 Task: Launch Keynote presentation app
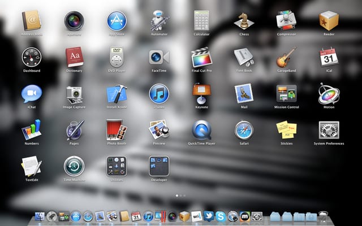(201, 93)
